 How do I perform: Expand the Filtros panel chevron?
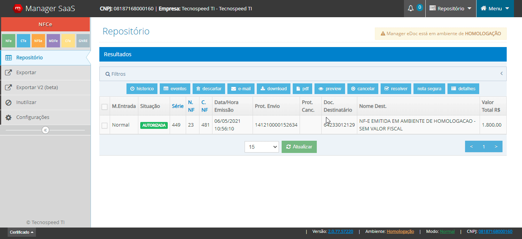tap(501, 73)
